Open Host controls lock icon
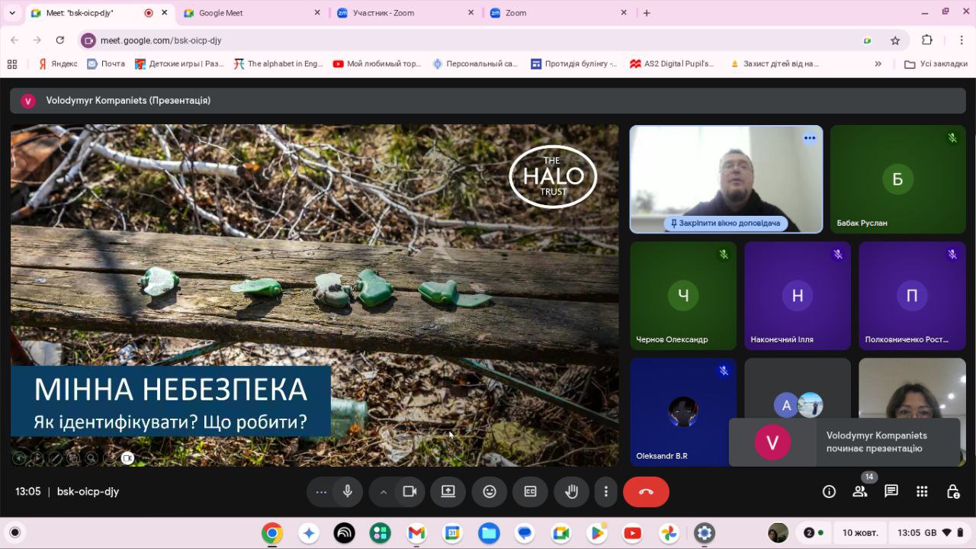 coord(952,492)
